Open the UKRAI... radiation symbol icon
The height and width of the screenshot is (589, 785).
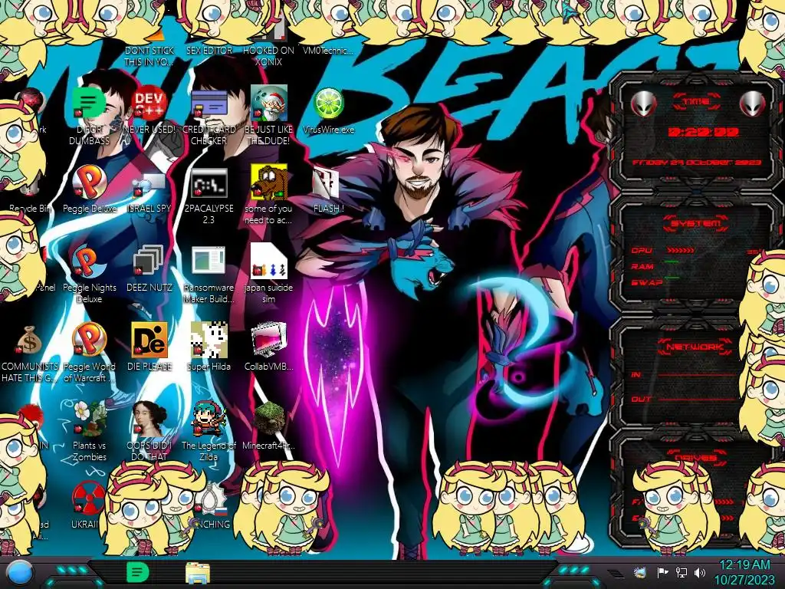point(88,499)
